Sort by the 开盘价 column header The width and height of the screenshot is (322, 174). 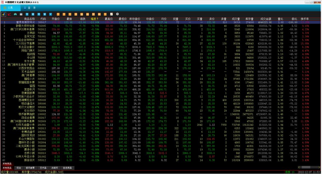point(56,19)
